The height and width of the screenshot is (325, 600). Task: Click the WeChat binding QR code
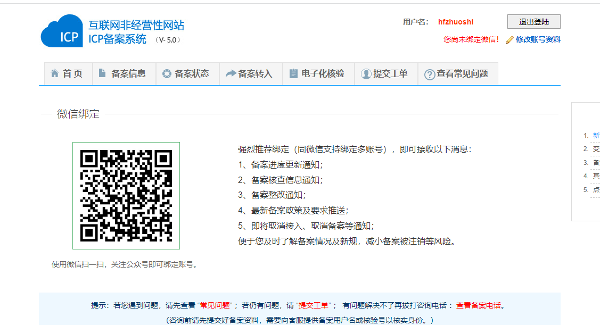tap(126, 196)
